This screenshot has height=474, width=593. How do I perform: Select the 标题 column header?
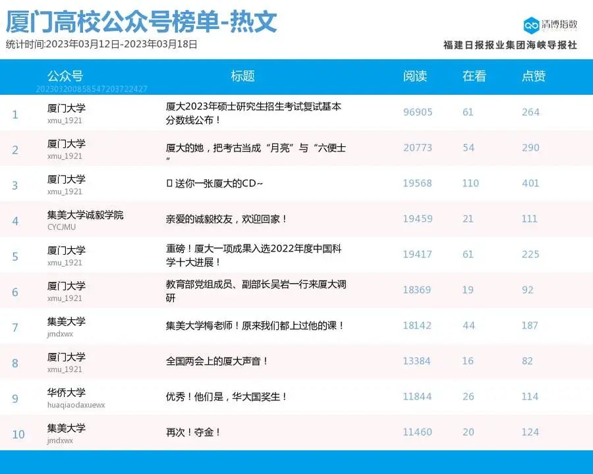tap(242, 76)
